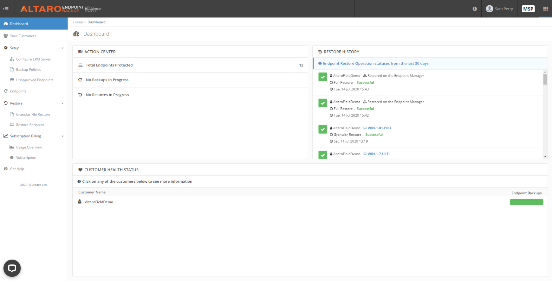The width and height of the screenshot is (553, 284).
Task: Click the Home breadcrumb link
Action: tap(78, 22)
